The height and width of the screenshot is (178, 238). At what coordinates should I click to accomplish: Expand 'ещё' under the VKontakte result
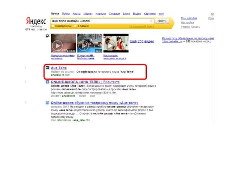pos(93,96)
